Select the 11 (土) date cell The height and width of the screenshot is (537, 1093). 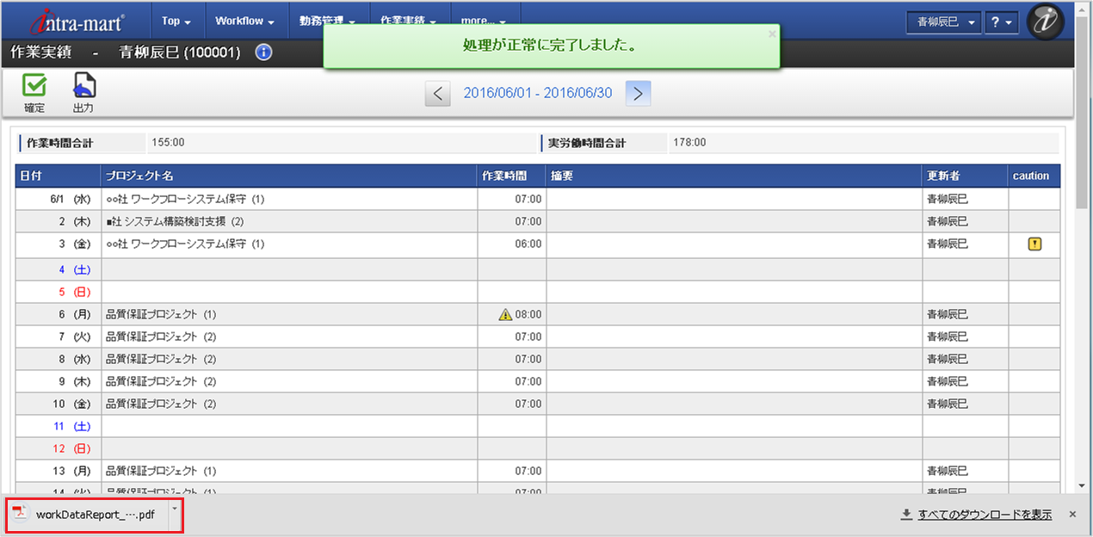(x=58, y=426)
